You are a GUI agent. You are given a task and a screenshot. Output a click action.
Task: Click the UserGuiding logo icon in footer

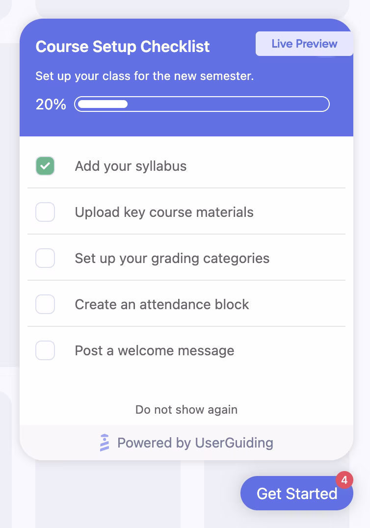pos(104,443)
